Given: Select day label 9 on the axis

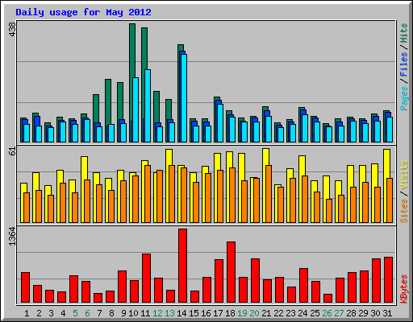Looking at the screenshot, I should 123,313.
